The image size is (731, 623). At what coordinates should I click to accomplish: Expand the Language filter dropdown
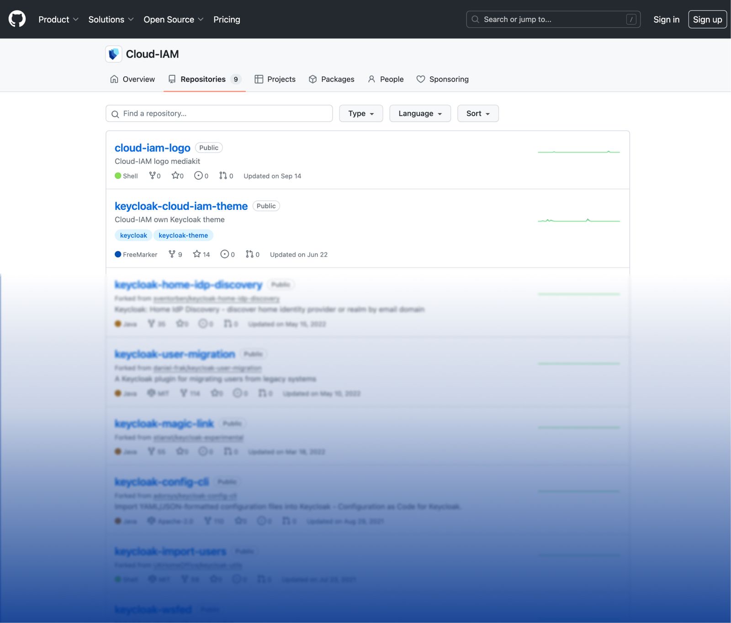tap(419, 113)
